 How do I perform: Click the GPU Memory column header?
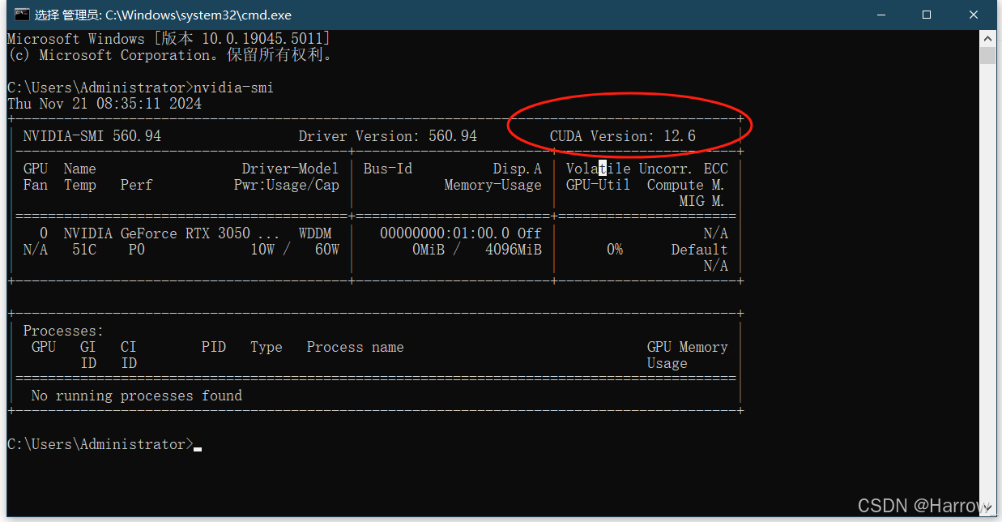(x=688, y=347)
